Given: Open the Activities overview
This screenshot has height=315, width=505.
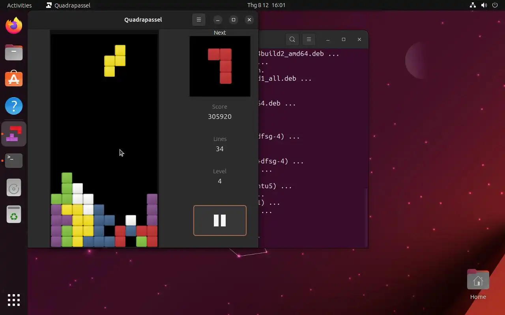Looking at the screenshot, I should pyautogui.click(x=19, y=5).
